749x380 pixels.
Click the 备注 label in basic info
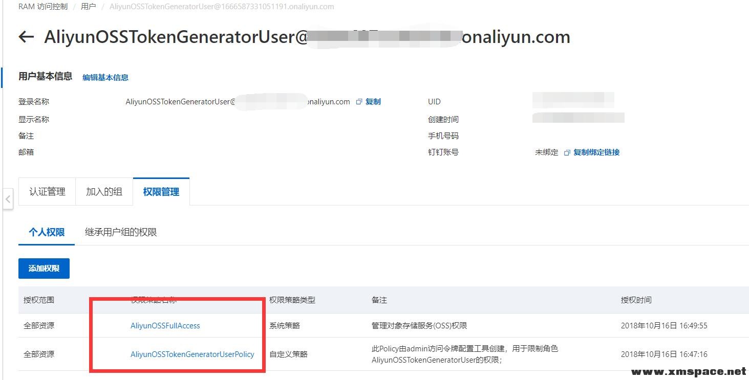26,136
